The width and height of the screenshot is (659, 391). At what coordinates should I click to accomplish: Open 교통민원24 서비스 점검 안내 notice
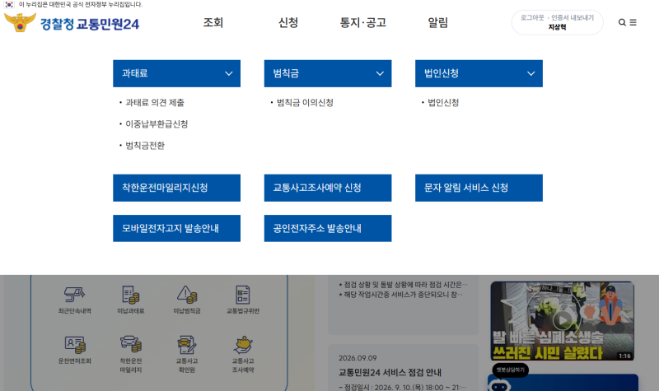click(x=390, y=373)
